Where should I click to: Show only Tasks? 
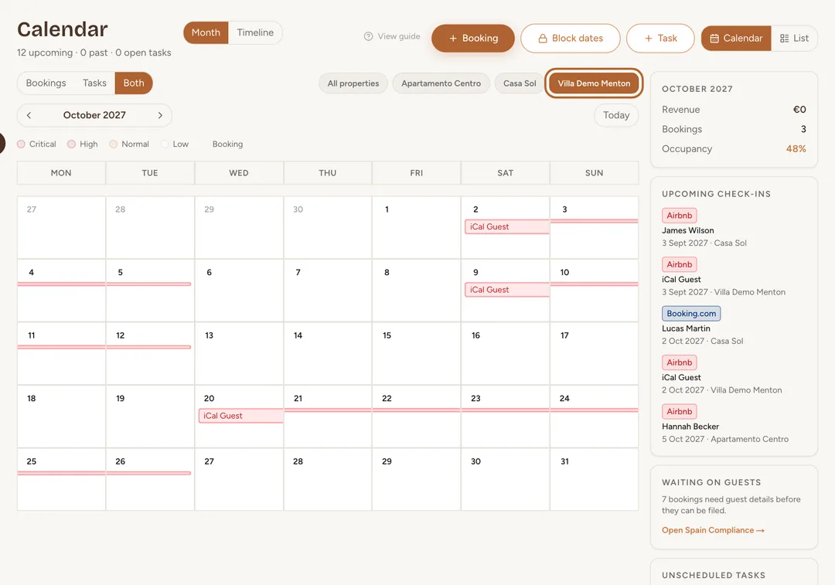pyautogui.click(x=94, y=83)
